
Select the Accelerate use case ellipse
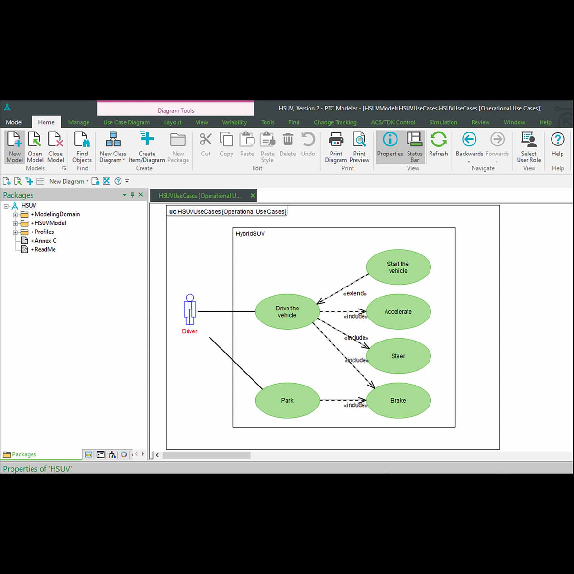[398, 312]
